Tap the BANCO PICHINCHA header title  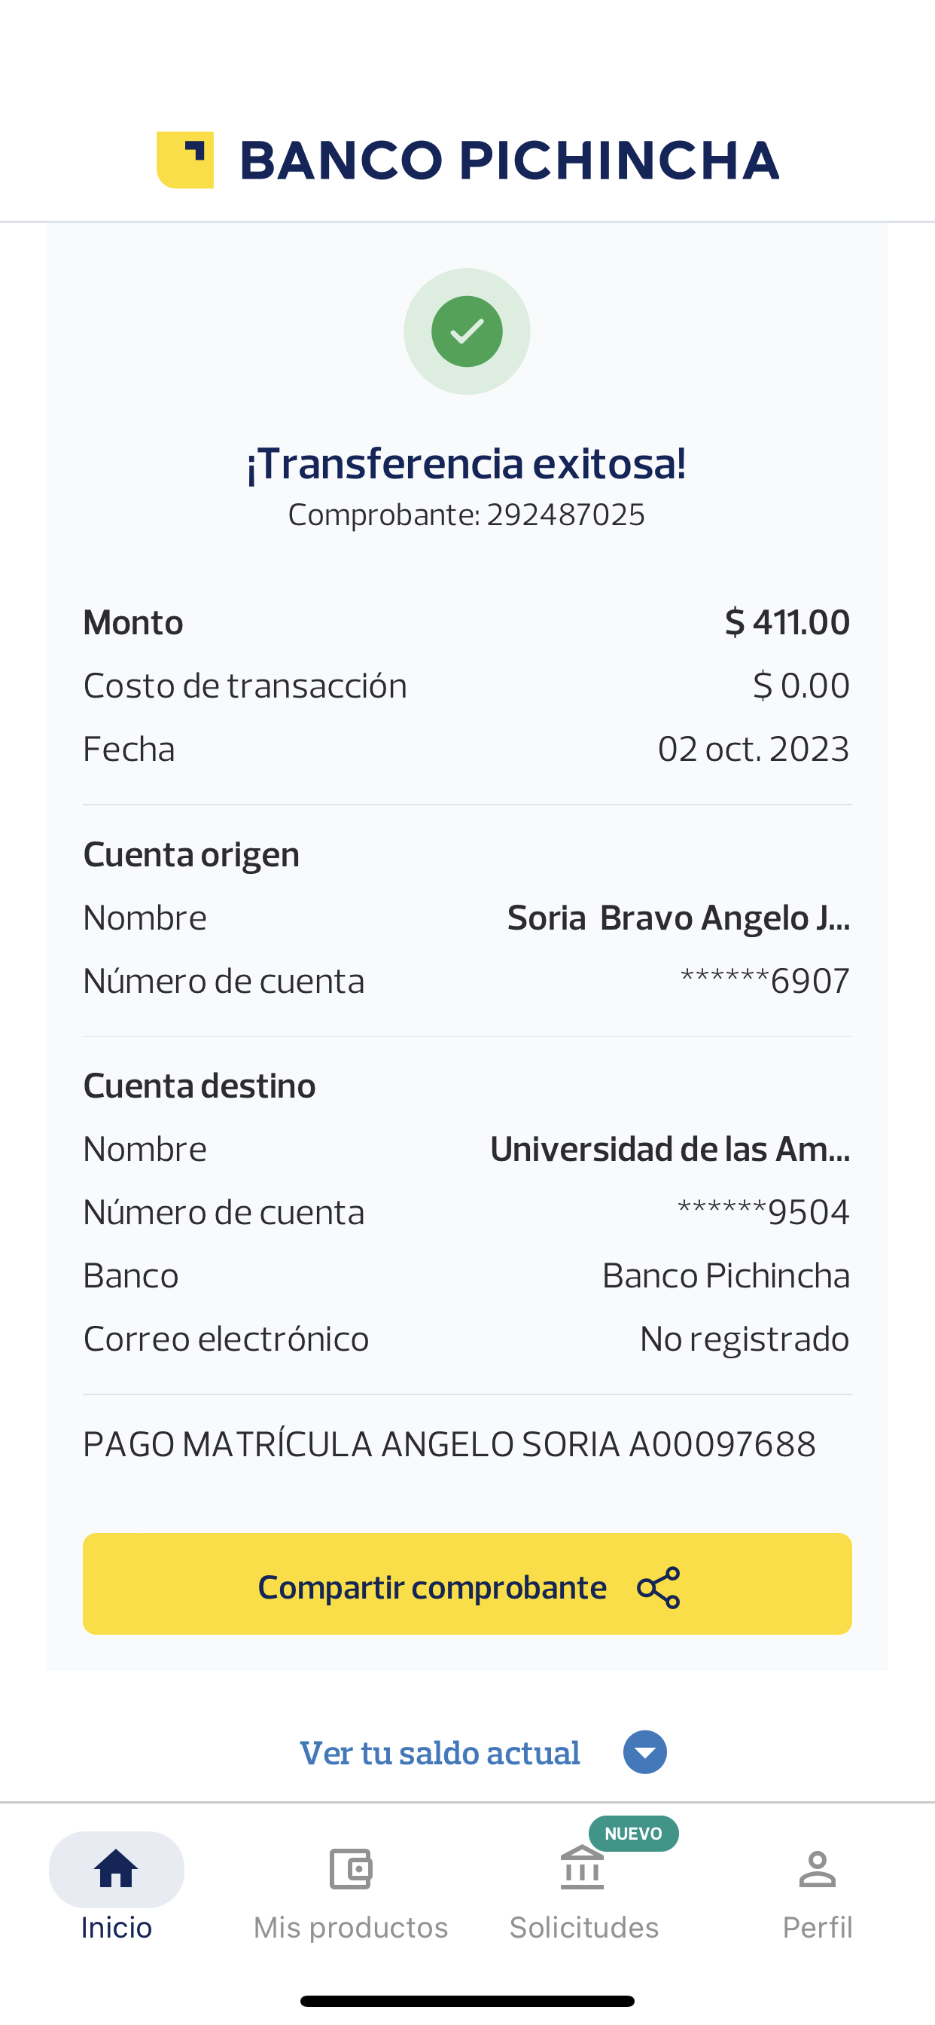509,160
